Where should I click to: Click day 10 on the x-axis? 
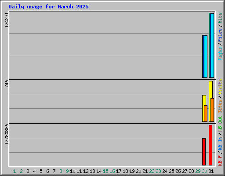[x=73, y=171]
